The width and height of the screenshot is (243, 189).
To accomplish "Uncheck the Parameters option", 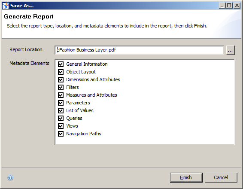I will tap(61, 103).
